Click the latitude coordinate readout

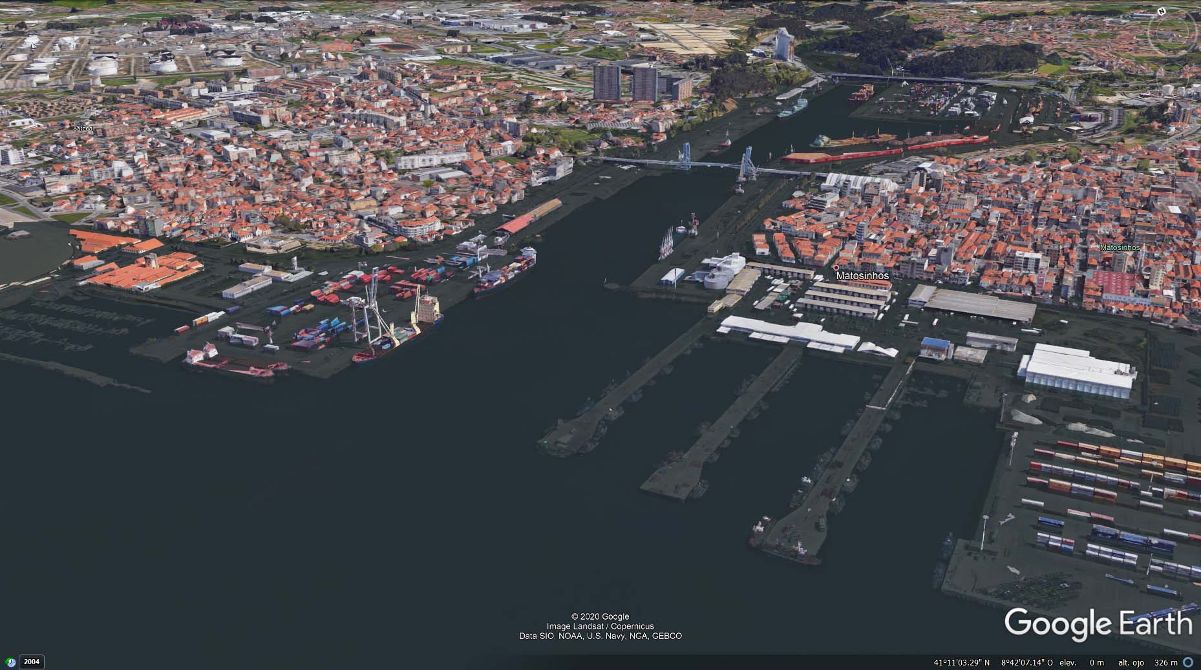(961, 662)
